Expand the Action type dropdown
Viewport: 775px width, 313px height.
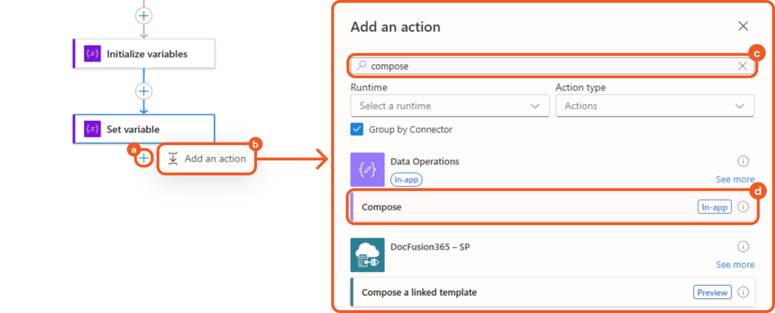tap(655, 106)
